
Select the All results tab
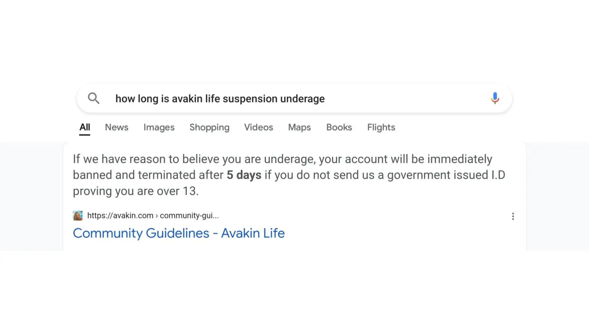tap(84, 127)
